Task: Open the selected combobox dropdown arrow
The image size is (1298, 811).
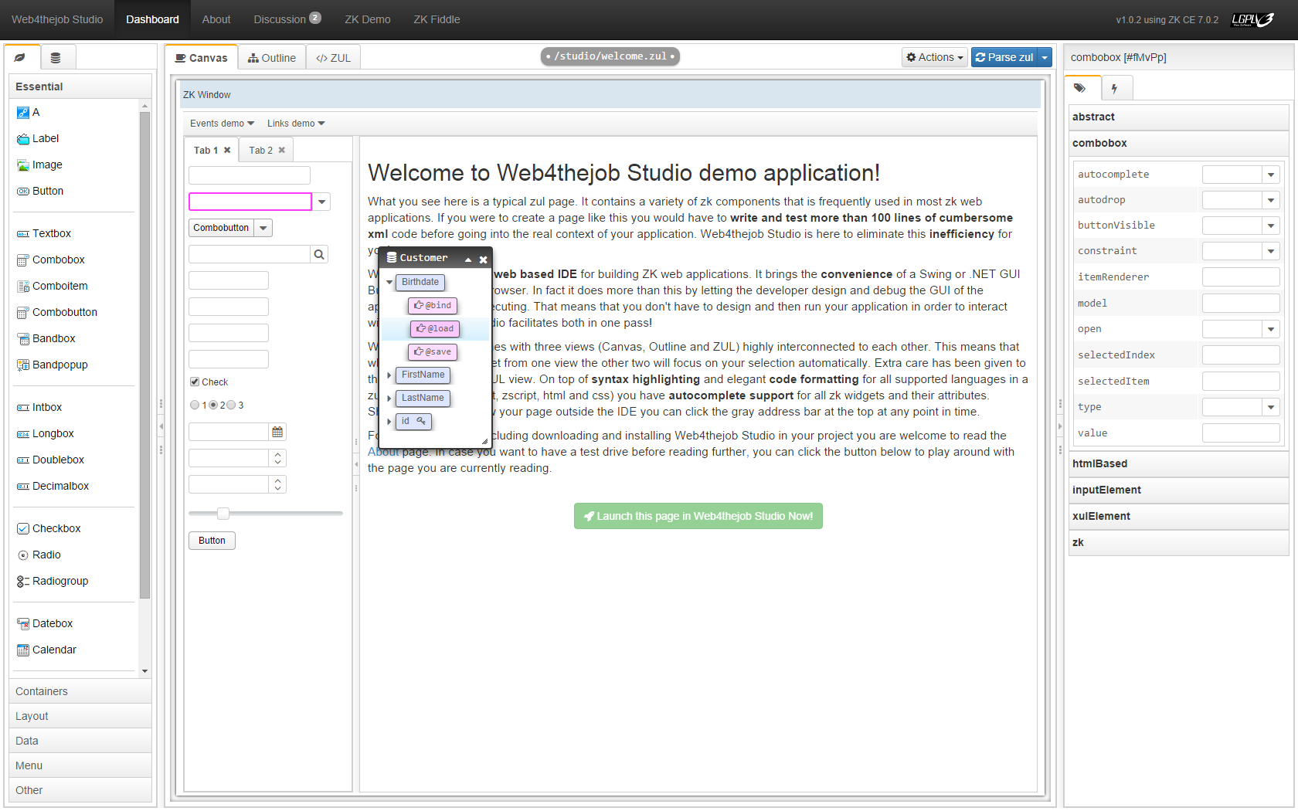Action: click(322, 202)
